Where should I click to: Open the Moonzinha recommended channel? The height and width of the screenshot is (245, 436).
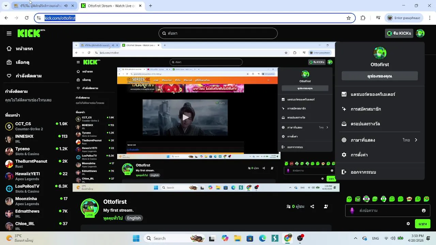pos(36,201)
